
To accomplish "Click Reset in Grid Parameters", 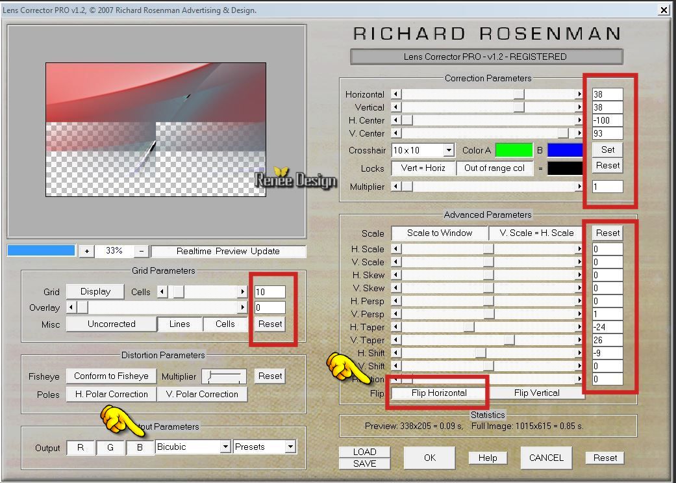I will [270, 324].
